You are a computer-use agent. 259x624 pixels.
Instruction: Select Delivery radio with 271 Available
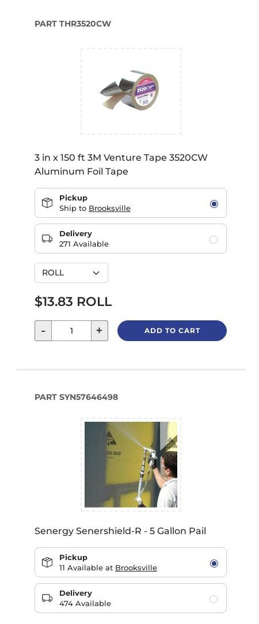pyautogui.click(x=214, y=240)
